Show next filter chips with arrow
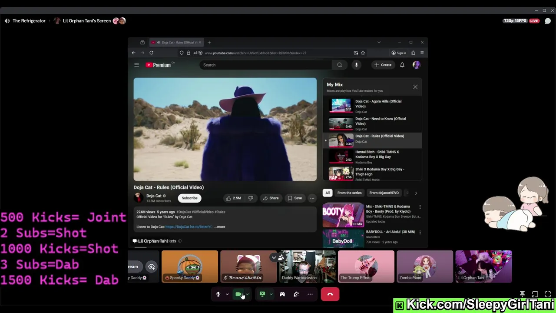Image resolution: width=556 pixels, height=313 pixels. pyautogui.click(x=416, y=193)
